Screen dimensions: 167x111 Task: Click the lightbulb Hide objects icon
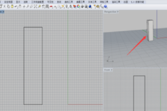[x=67, y=6]
